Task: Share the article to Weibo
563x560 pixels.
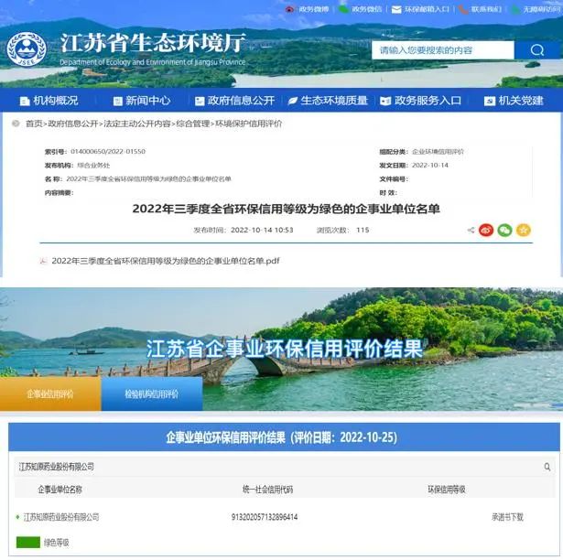Action: (486, 230)
